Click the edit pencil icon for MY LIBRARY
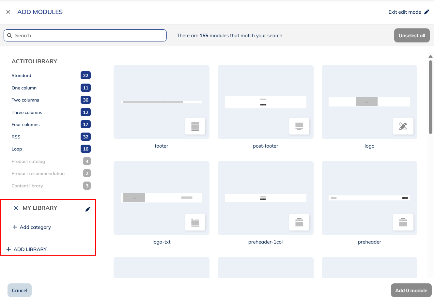 pyautogui.click(x=88, y=209)
